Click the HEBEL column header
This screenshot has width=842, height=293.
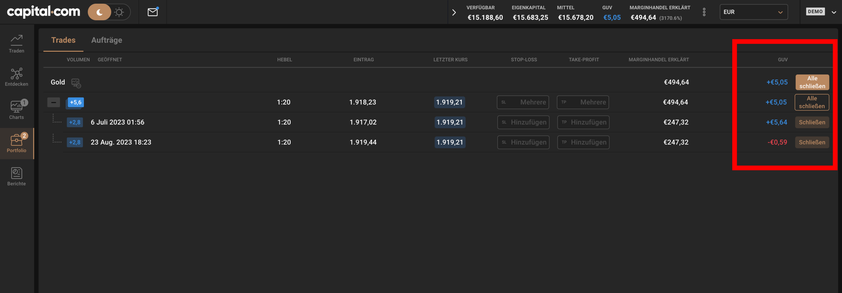(x=285, y=60)
